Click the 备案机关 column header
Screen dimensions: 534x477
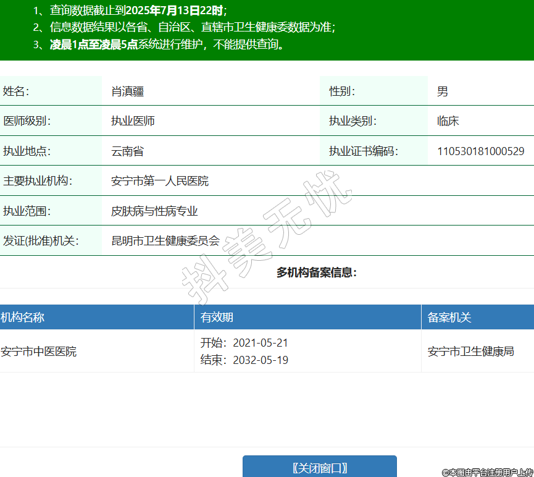[x=449, y=318]
